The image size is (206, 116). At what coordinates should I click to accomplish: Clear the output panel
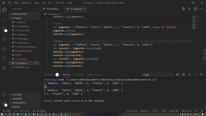click(177, 74)
